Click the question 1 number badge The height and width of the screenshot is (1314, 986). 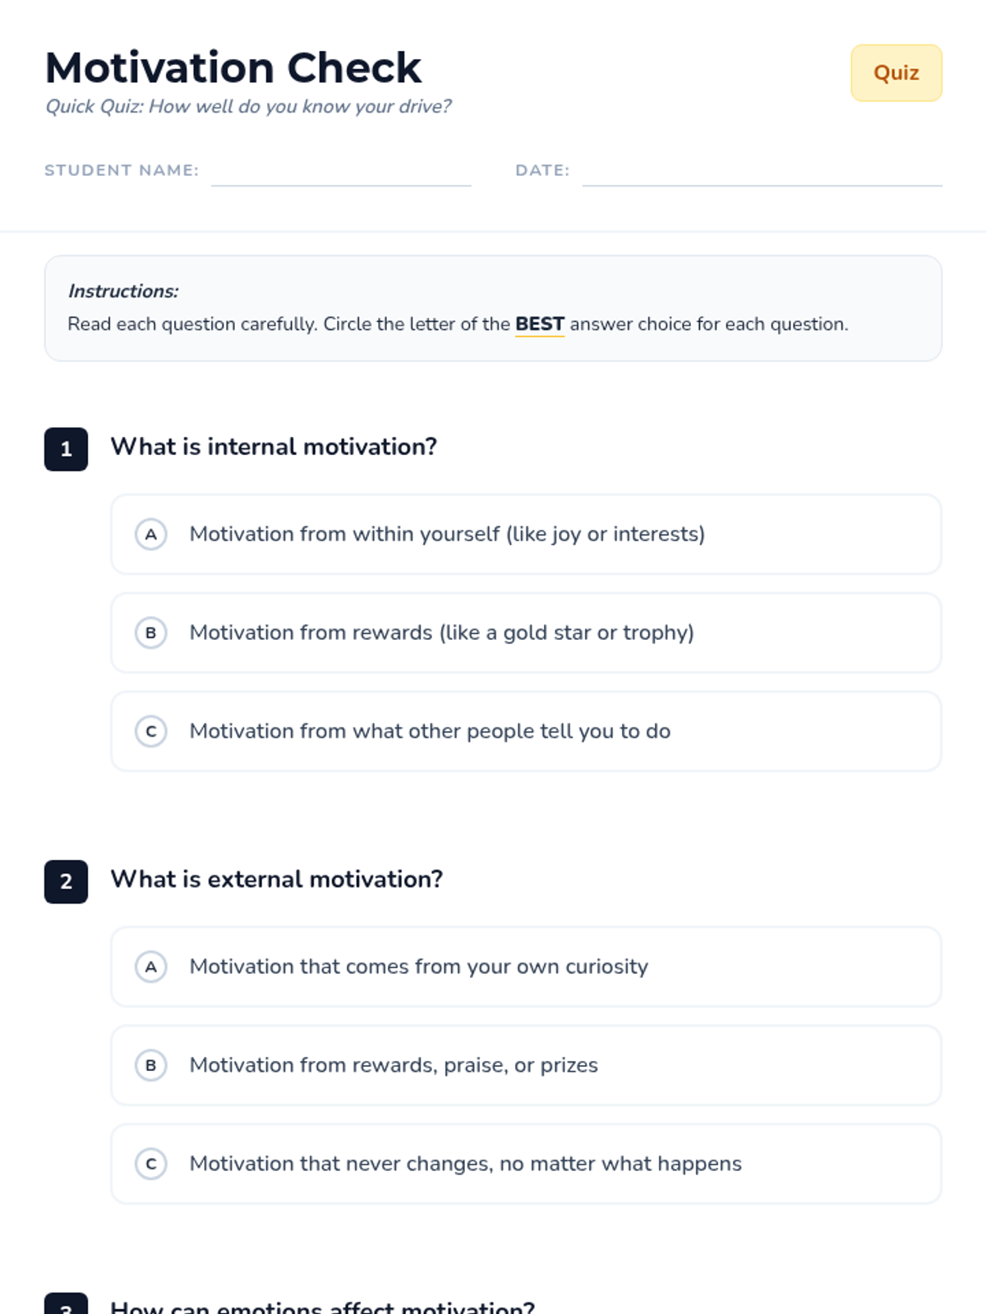point(66,449)
